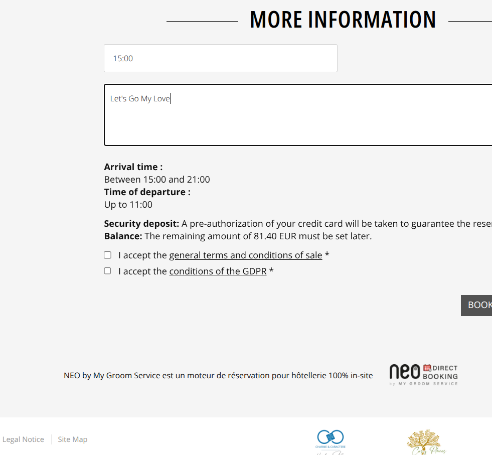Open the Legal Notice footer link
This screenshot has height=455, width=492.
pos(23,439)
